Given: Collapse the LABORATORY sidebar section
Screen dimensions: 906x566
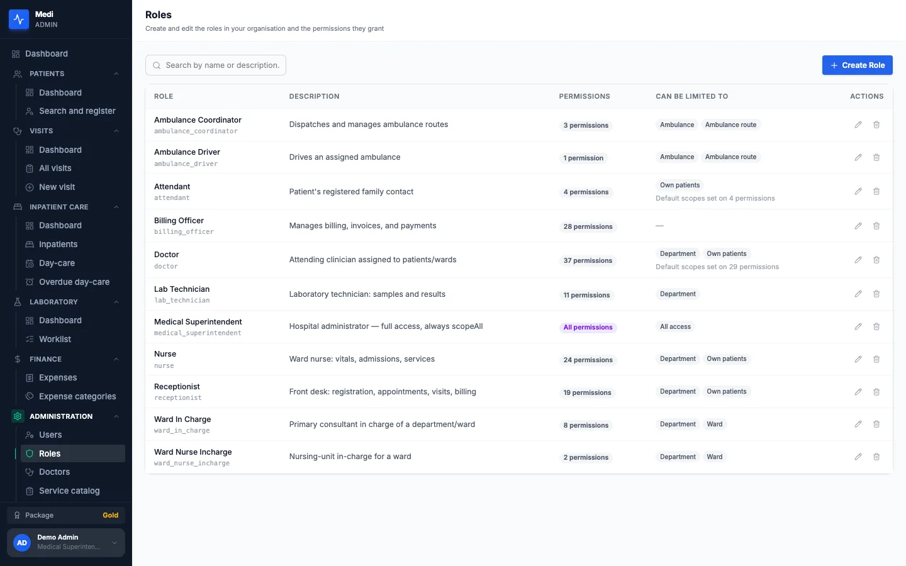Looking at the screenshot, I should [116, 302].
